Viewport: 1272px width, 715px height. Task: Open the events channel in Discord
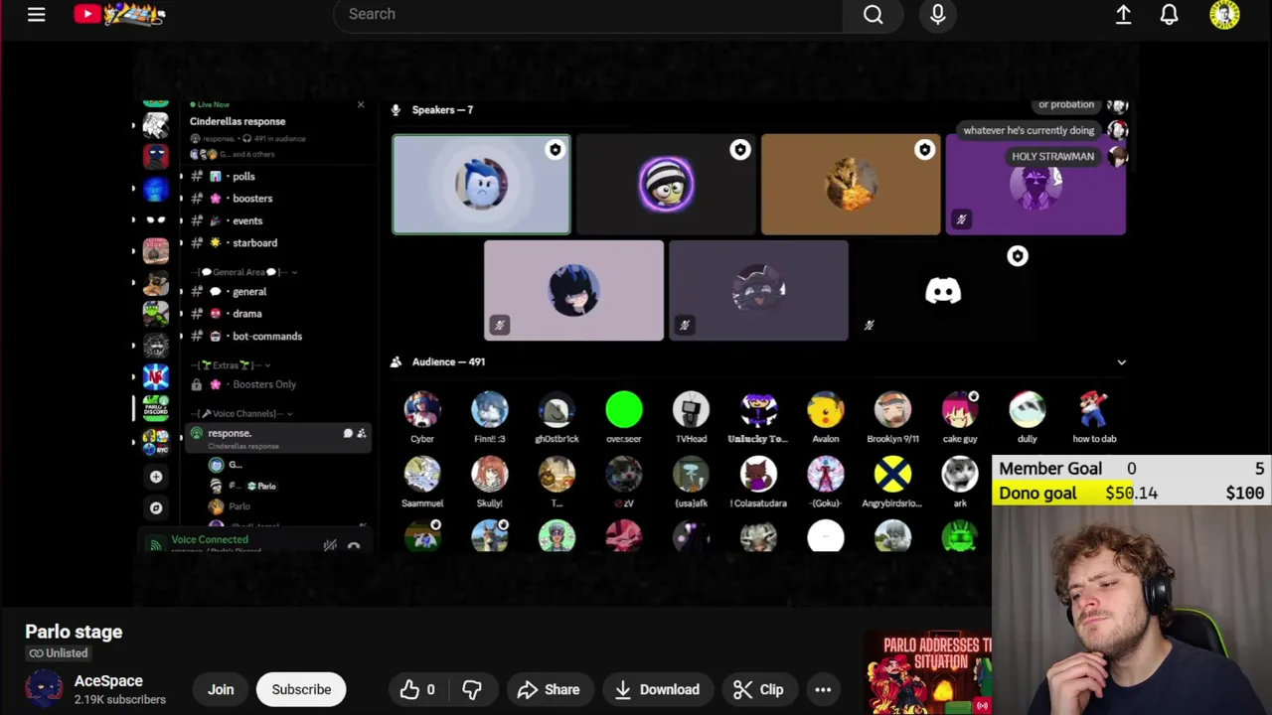pyautogui.click(x=247, y=220)
